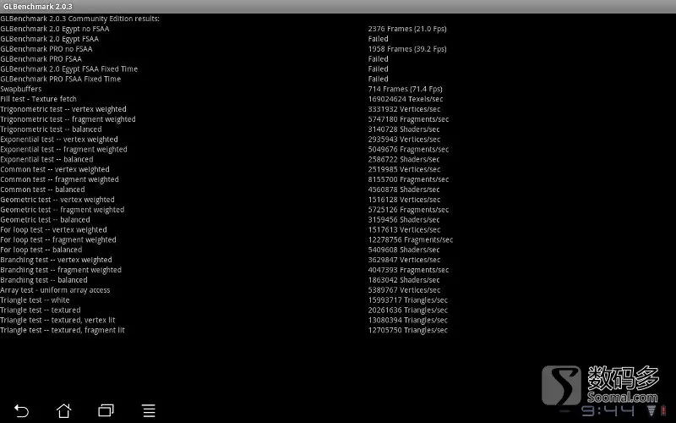Select Triangle test textured, vertex lit label
676x423 pixels.
(x=57, y=321)
